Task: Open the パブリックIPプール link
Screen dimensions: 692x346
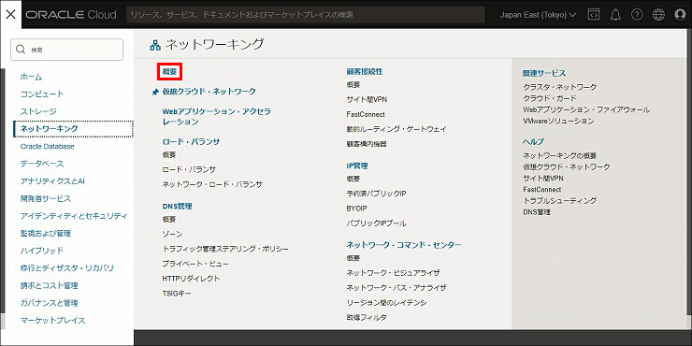Action: (x=377, y=223)
